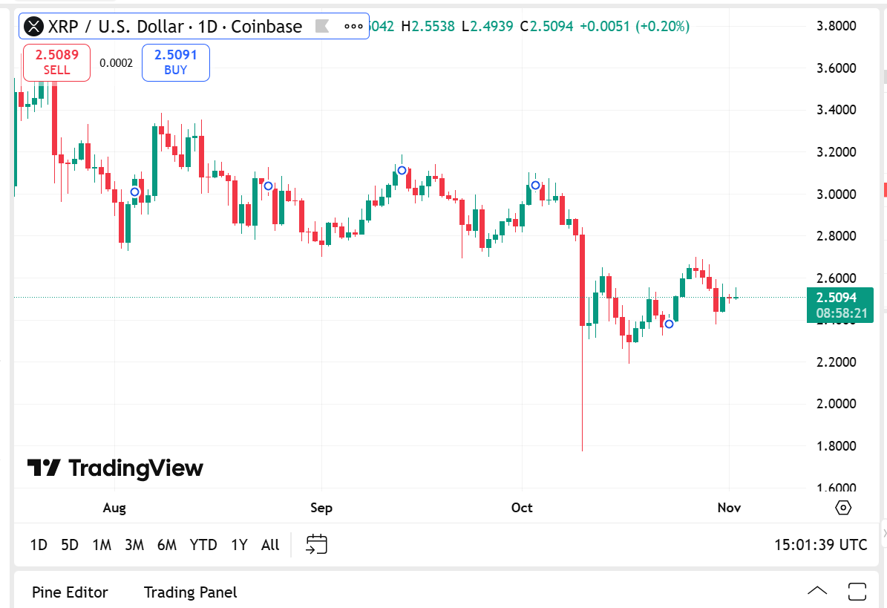Expand the bottom panel with the chevron arrow
This screenshot has width=887, height=608.
pyautogui.click(x=817, y=592)
